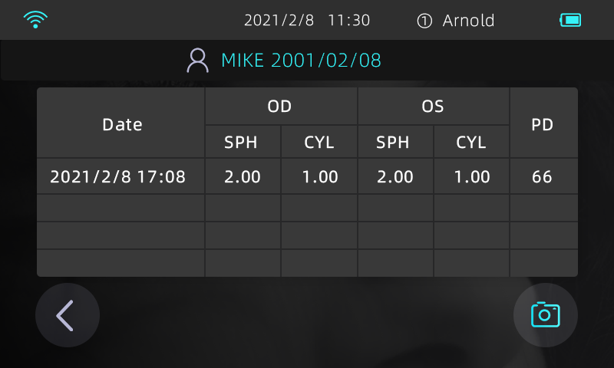
Task: Tap the OD column group header
Action: pos(280,107)
